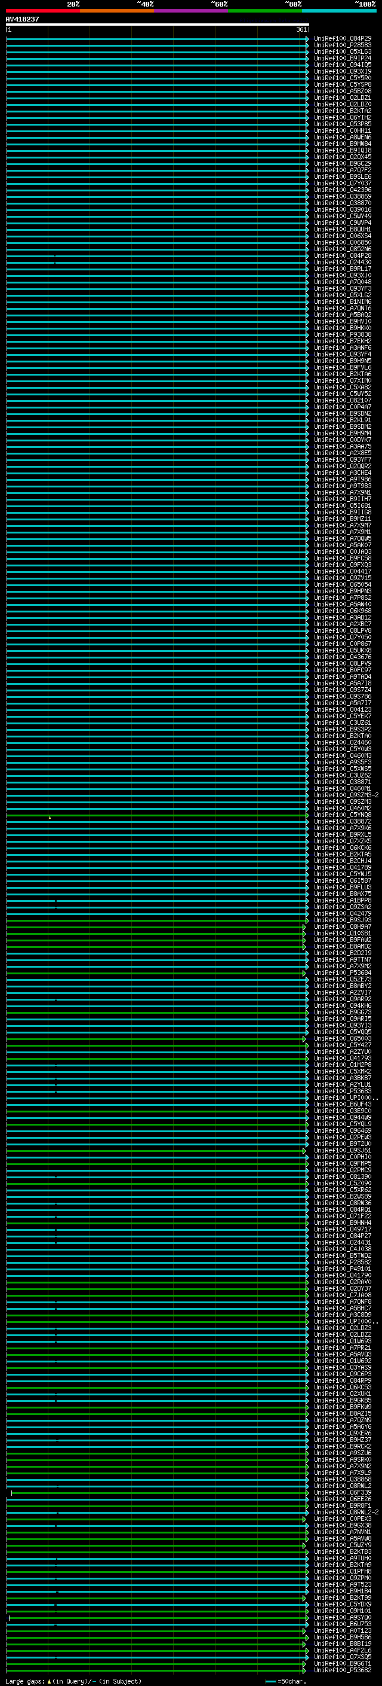Click the green ~80% identity legend bar

tap(265, 11)
